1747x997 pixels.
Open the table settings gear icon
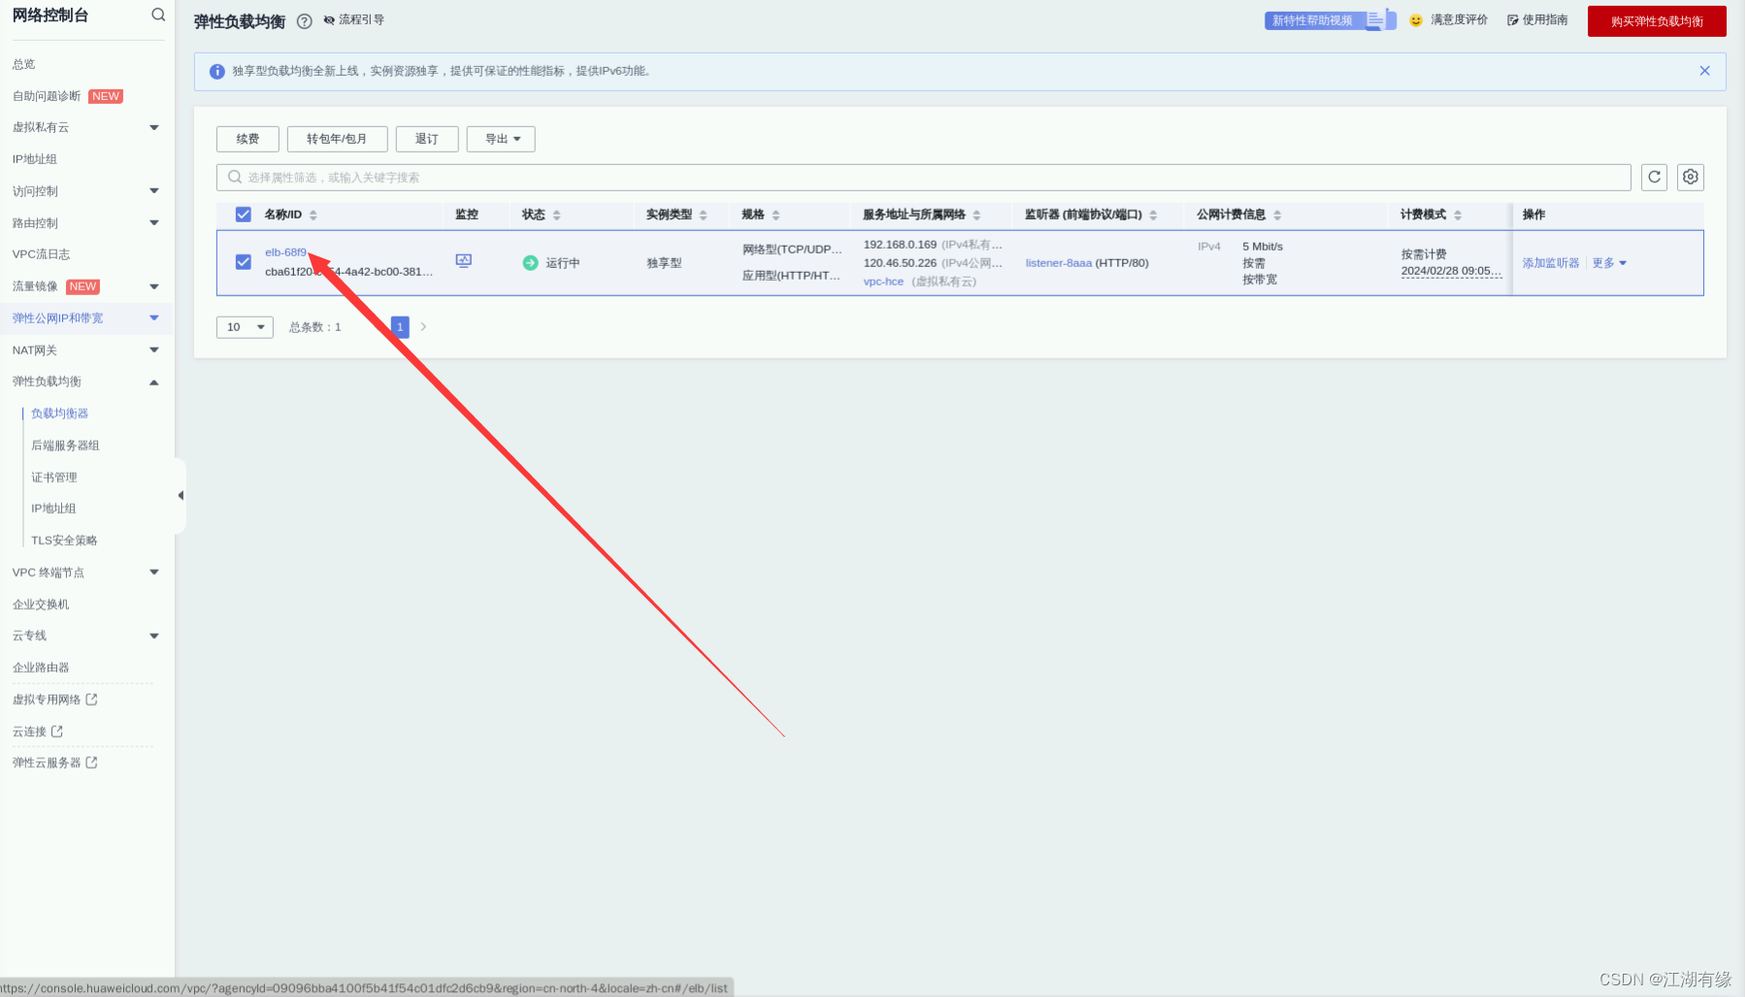pos(1691,177)
